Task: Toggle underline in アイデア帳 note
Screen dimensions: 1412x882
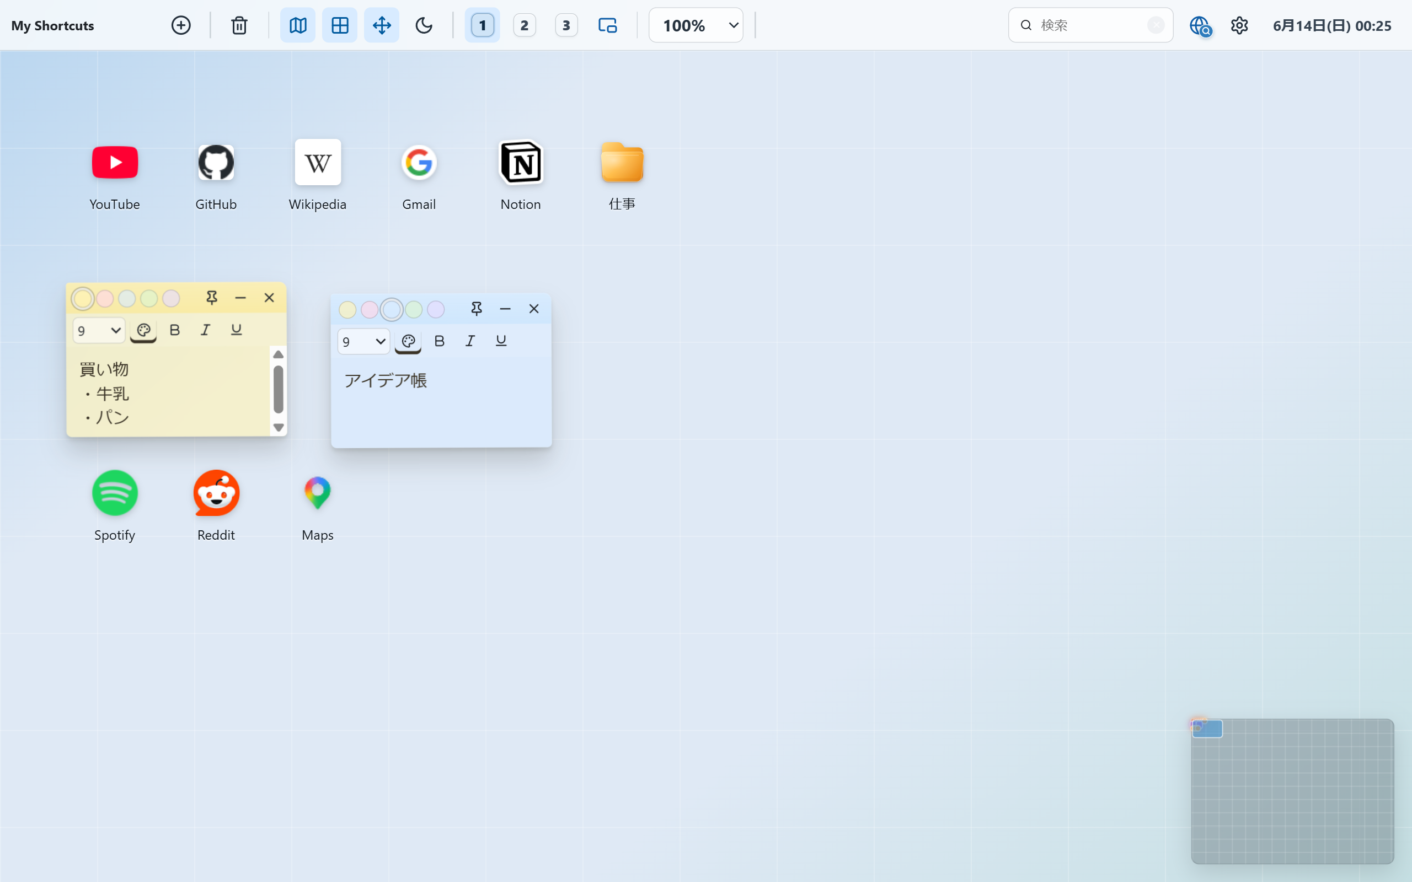Action: click(x=501, y=341)
